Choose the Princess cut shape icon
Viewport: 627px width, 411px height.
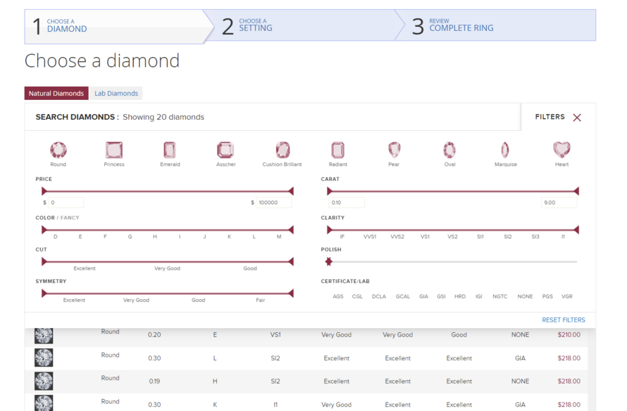[x=114, y=150]
